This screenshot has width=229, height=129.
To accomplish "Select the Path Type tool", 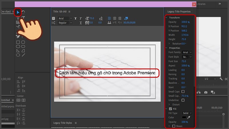I will [x=18, y=27].
